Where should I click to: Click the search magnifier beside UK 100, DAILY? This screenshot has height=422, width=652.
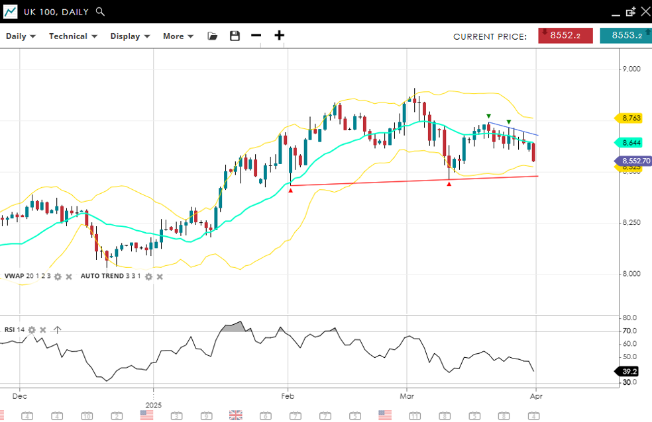tap(100, 11)
